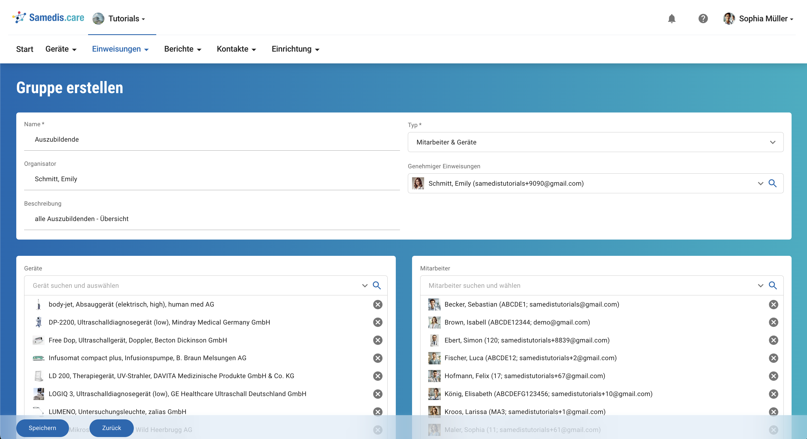Select the DP-2200 Mindray device row text
Image resolution: width=807 pixels, height=439 pixels.
159,322
